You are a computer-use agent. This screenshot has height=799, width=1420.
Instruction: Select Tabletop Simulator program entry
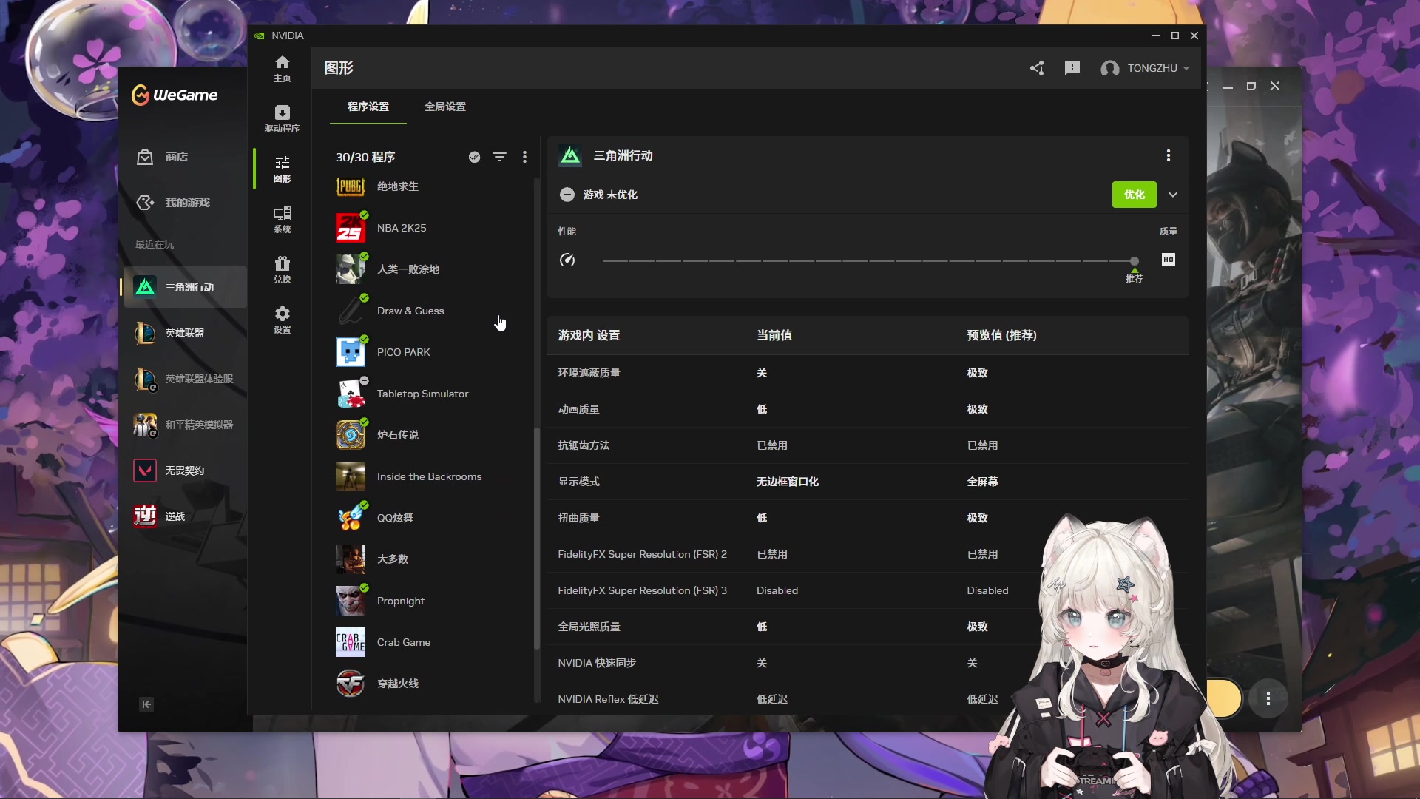(x=431, y=394)
